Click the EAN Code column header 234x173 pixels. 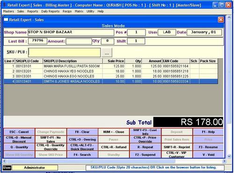(176, 61)
